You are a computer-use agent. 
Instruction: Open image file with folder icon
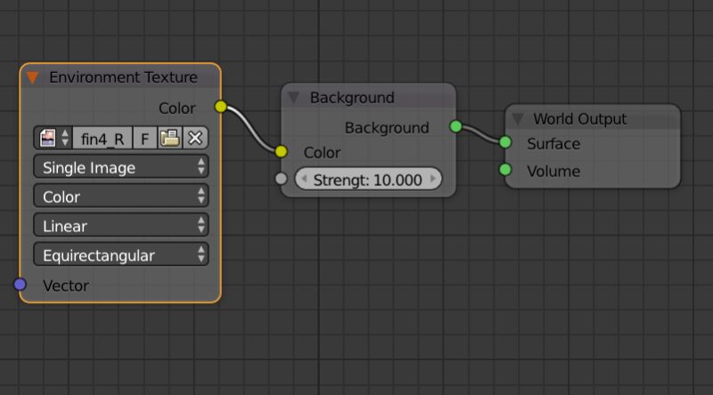169,138
